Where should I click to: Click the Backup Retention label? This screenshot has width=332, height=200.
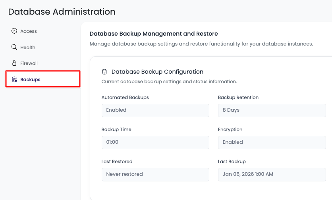point(238,97)
